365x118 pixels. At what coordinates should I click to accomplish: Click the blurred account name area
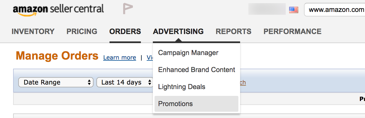(267, 9)
